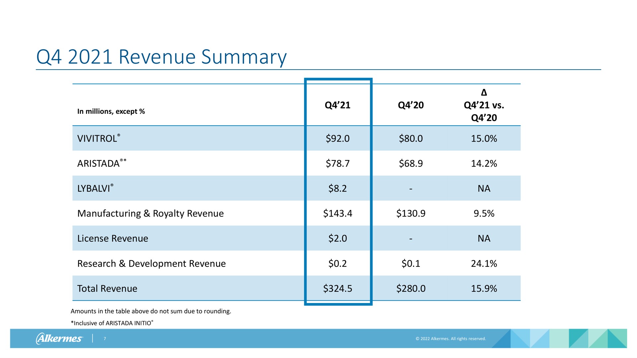This screenshot has width=637, height=358.
Task: Click the 'Inclusive of ARISTADA INITIO' footnote
Action: coord(112,323)
